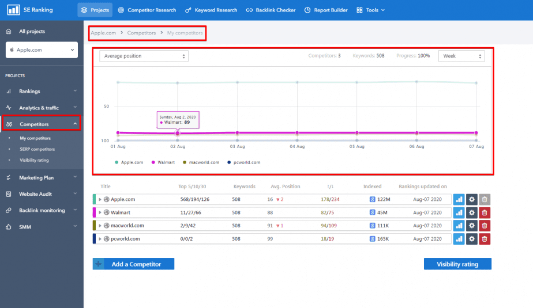Image resolution: width=533 pixels, height=308 pixels.
Task: Click Walmart data point for 02 Aug
Action: [x=178, y=134]
